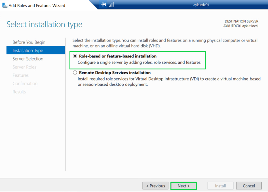Click the Select installation type heading
The height and width of the screenshot is (192, 268).
(x=45, y=24)
